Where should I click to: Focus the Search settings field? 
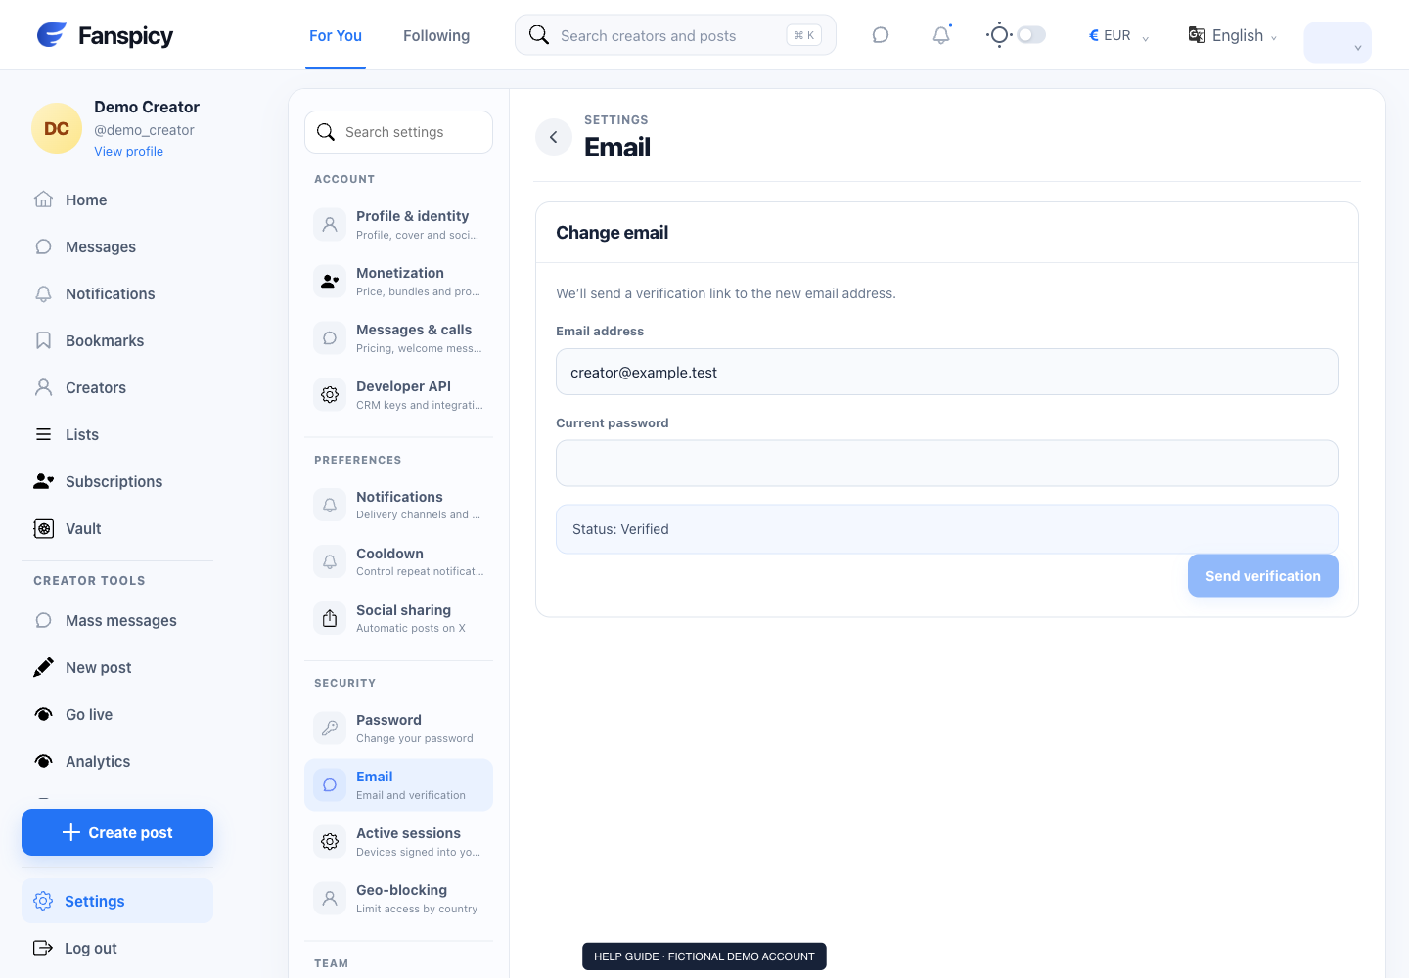tap(398, 132)
